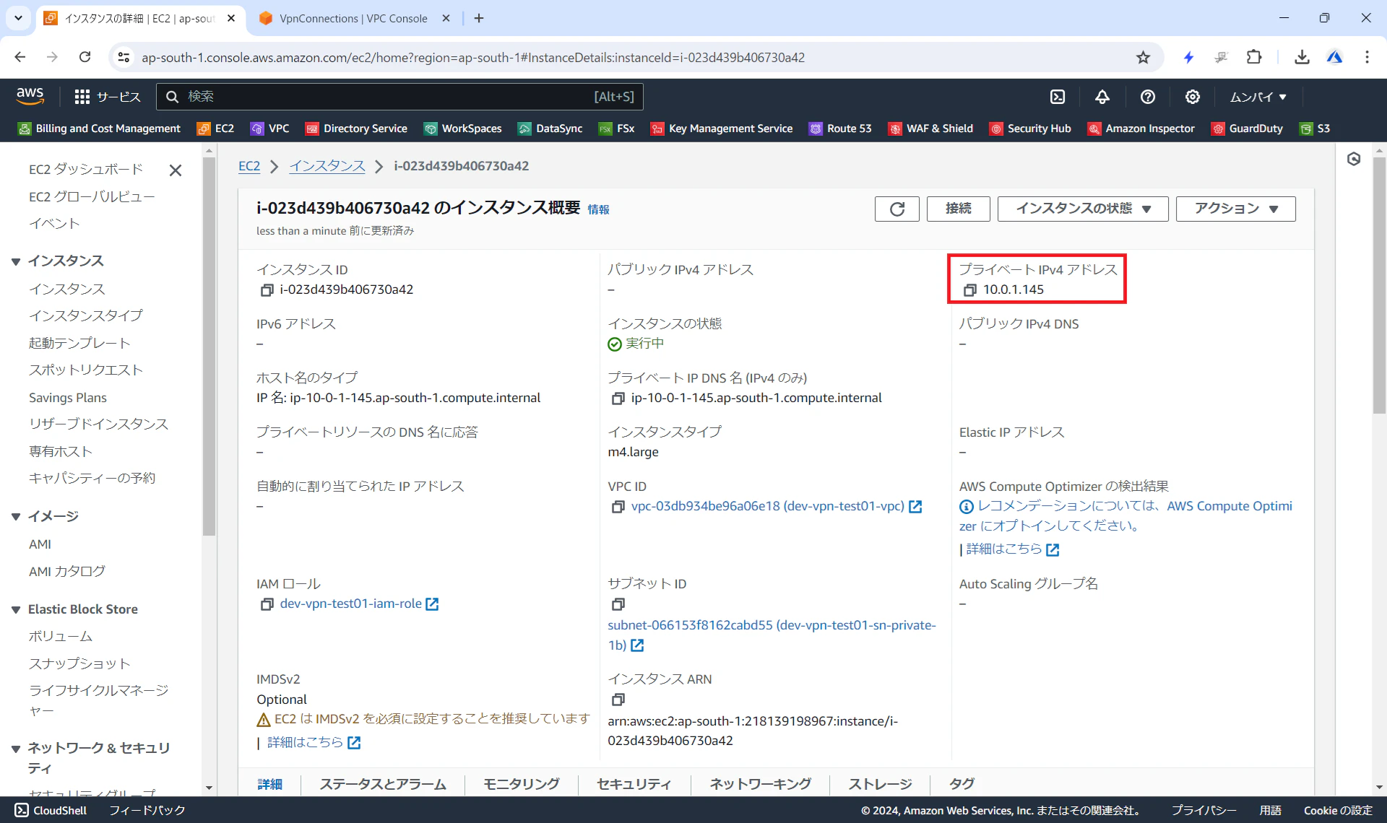
Task: Open notifications bell
Action: point(1102,97)
